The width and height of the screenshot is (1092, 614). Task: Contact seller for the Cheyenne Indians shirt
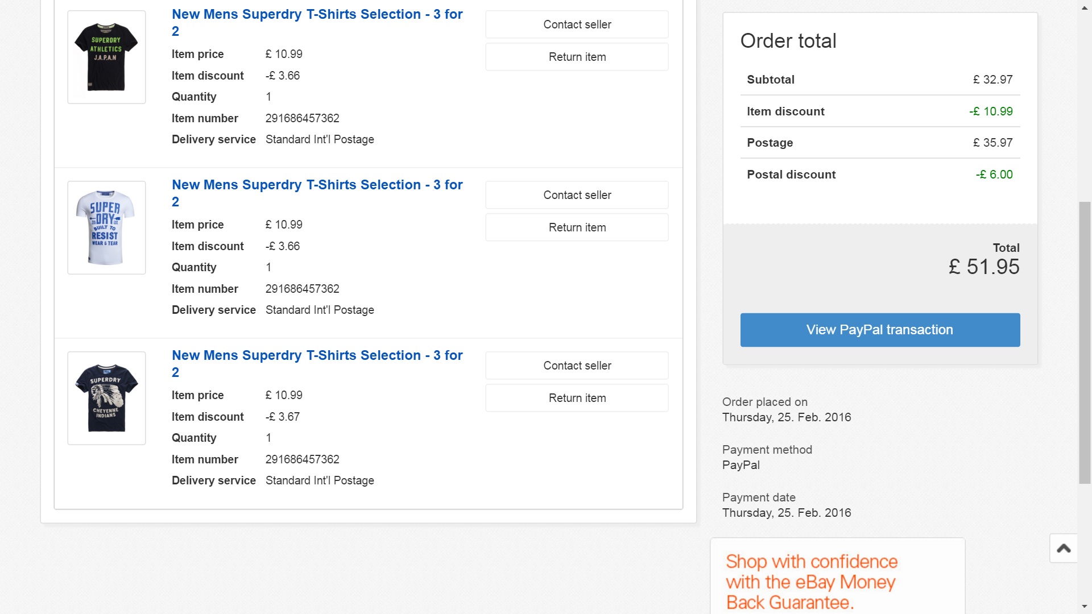click(577, 366)
